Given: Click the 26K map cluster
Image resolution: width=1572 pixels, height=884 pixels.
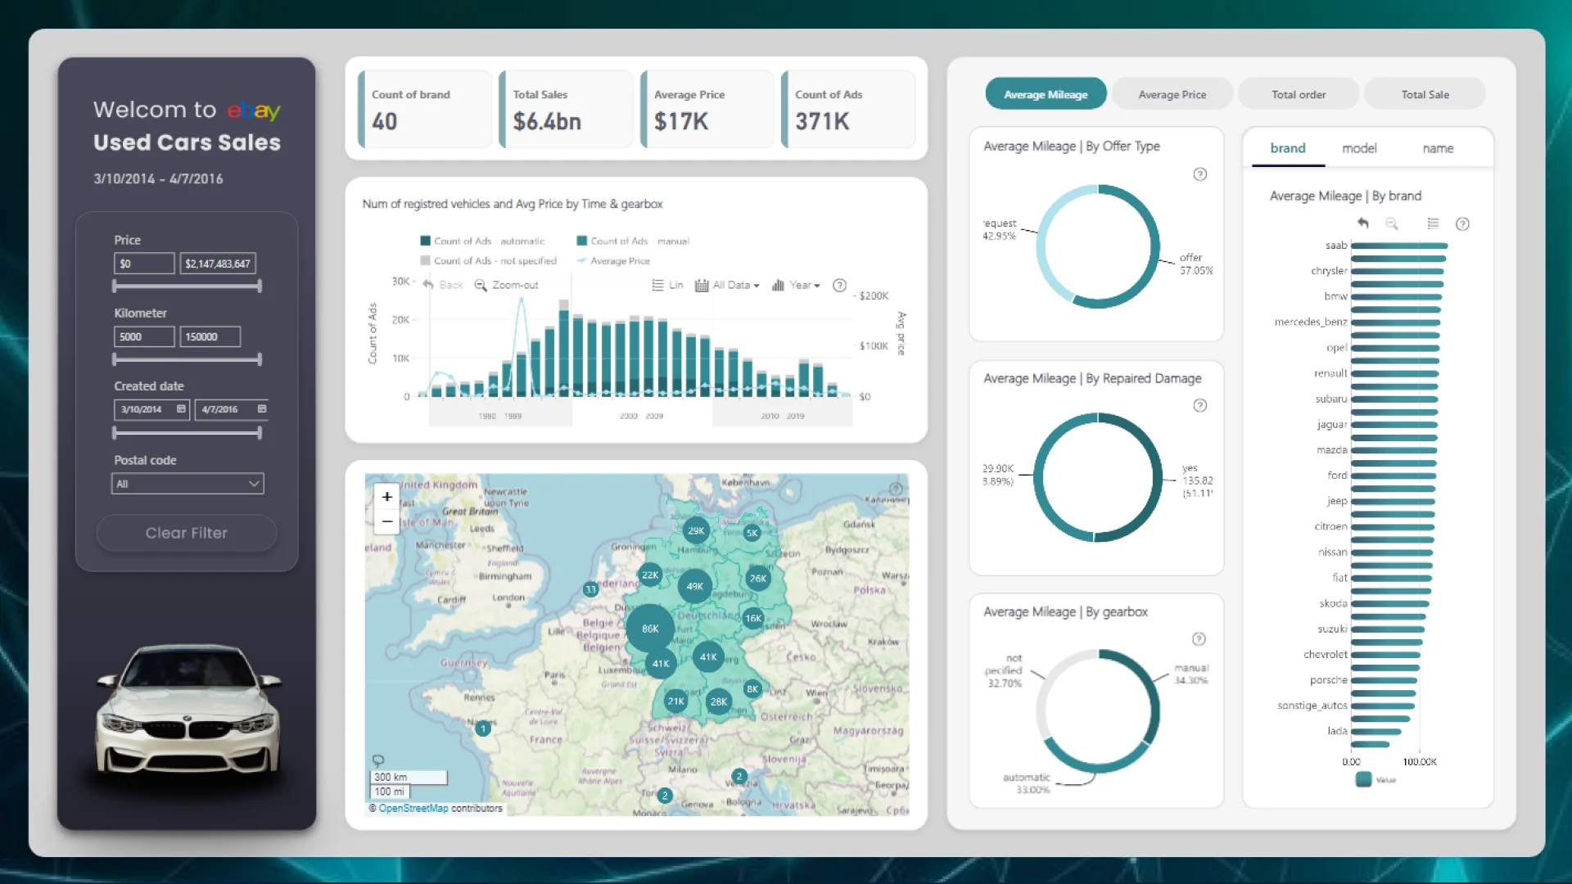Looking at the screenshot, I should click(x=758, y=578).
